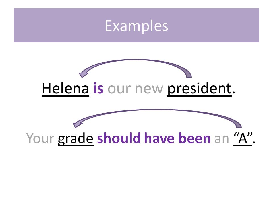273x205 pixels.
Task: Click the upper arrow's tail above president
Action: tap(188, 75)
